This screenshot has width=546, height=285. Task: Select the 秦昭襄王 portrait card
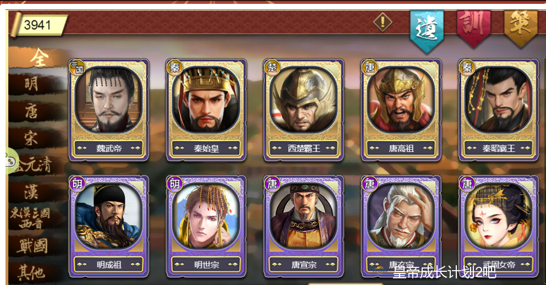[498, 110]
